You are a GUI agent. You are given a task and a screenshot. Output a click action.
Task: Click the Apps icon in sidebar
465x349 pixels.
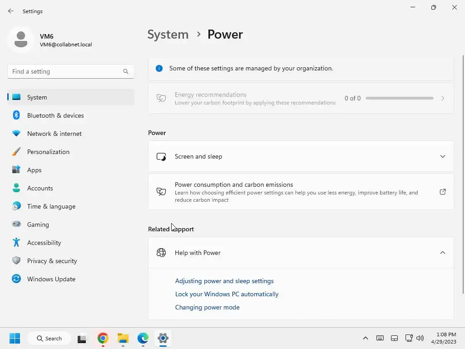click(16, 170)
